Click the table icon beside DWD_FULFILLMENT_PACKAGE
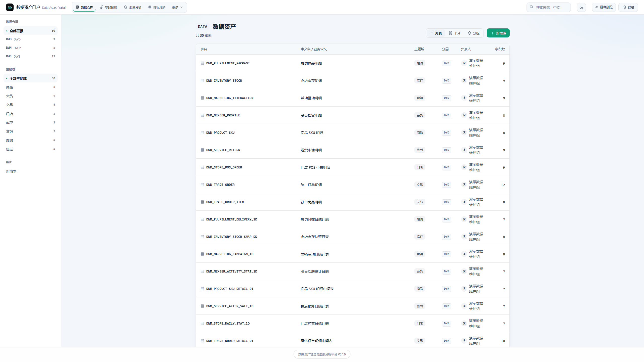This screenshot has width=644, height=362. pyautogui.click(x=202, y=63)
